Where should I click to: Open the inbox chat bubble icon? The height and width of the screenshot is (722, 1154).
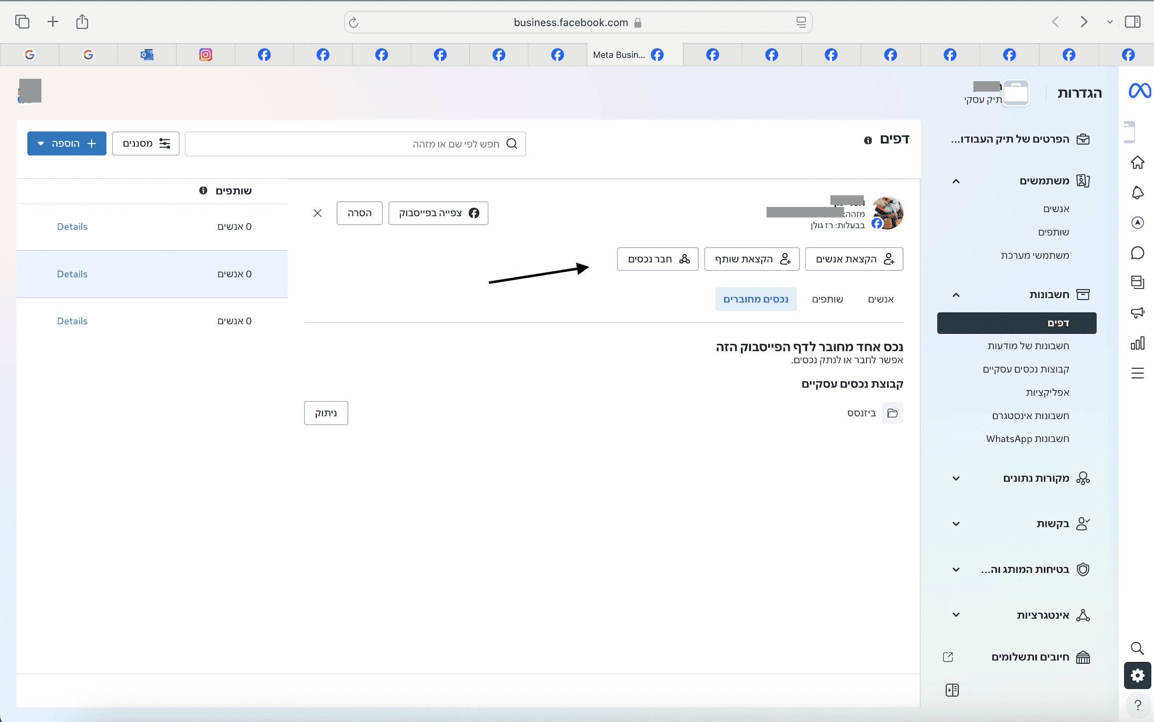(x=1138, y=253)
